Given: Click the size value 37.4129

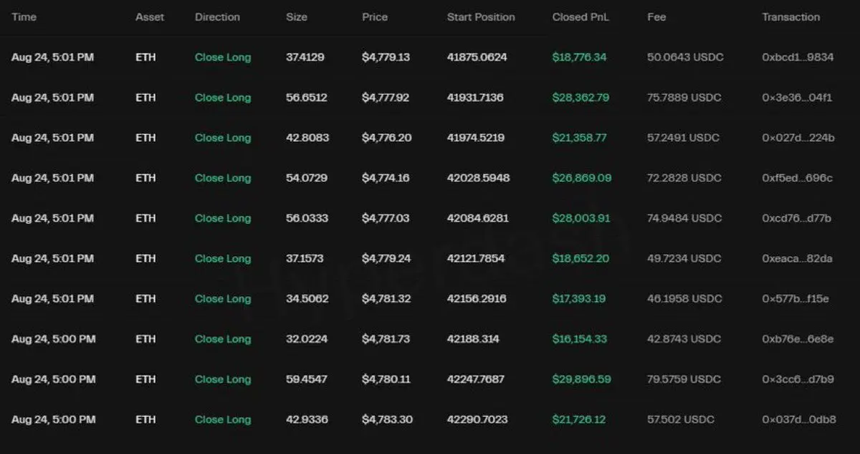Looking at the screenshot, I should 305,57.
